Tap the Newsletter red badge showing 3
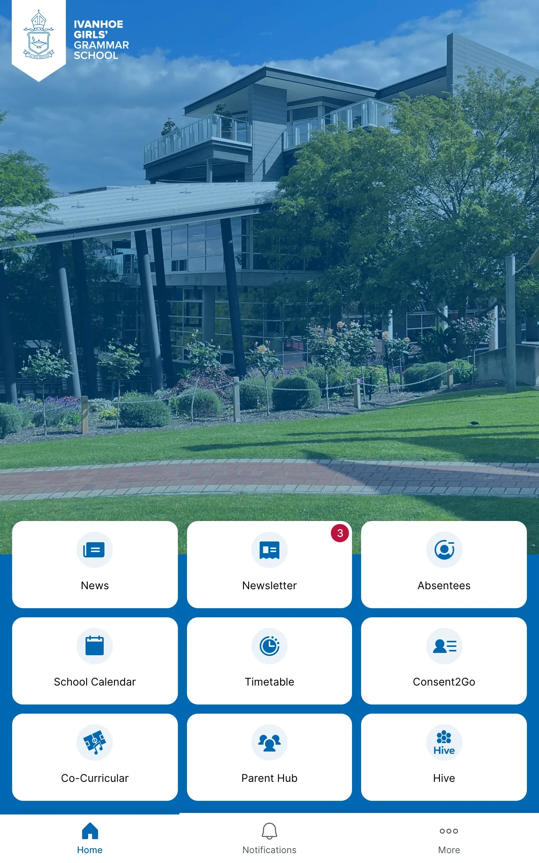The height and width of the screenshot is (863, 539). click(340, 533)
